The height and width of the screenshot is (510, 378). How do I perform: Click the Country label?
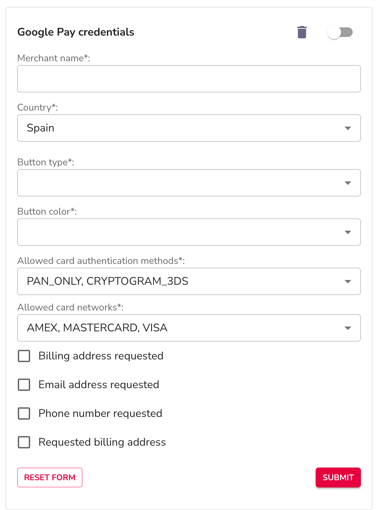[x=38, y=107]
